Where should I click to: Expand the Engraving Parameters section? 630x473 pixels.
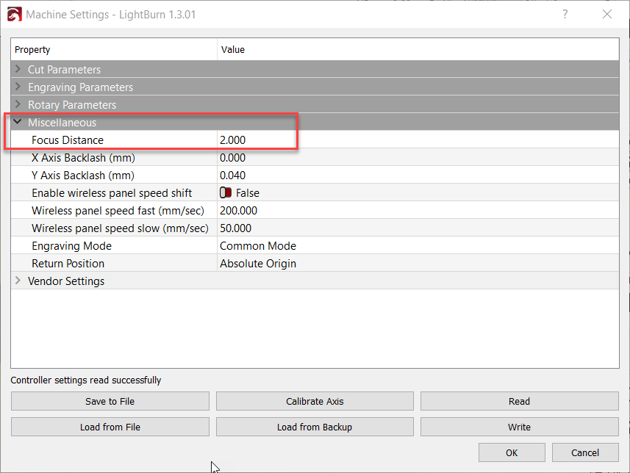pos(18,87)
